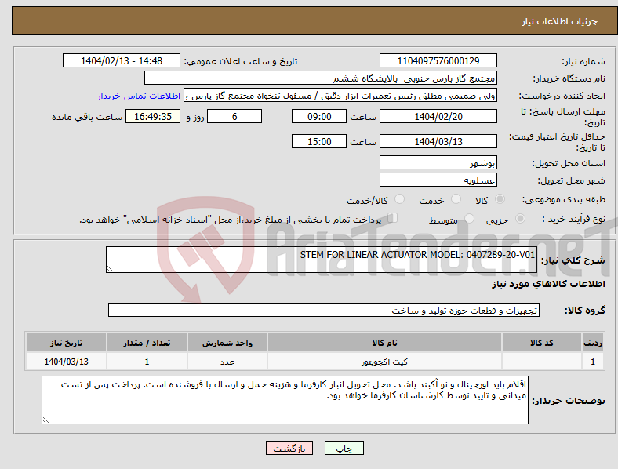Click the resize handle of the description box
The width and height of the screenshot is (618, 469).
pos(110,269)
